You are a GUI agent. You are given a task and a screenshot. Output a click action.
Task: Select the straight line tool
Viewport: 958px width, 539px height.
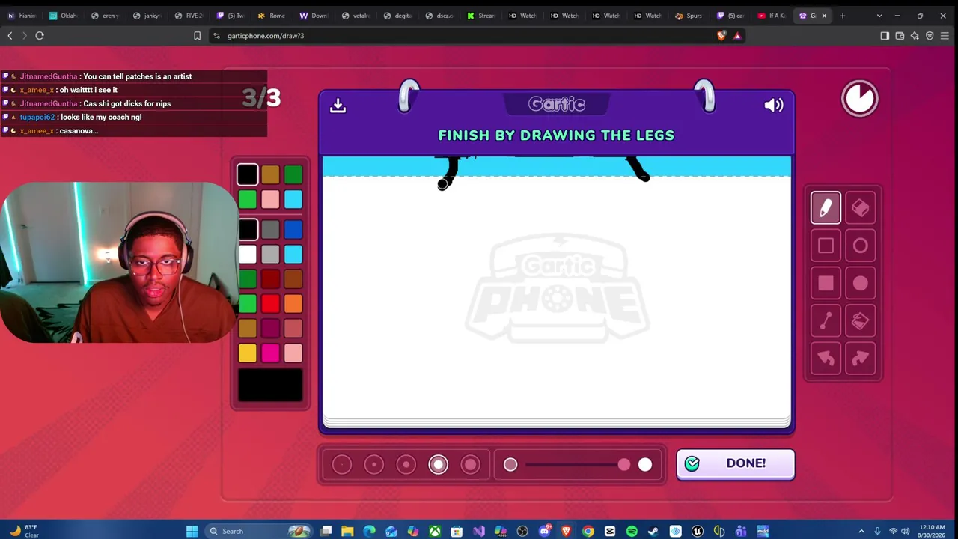point(826,321)
